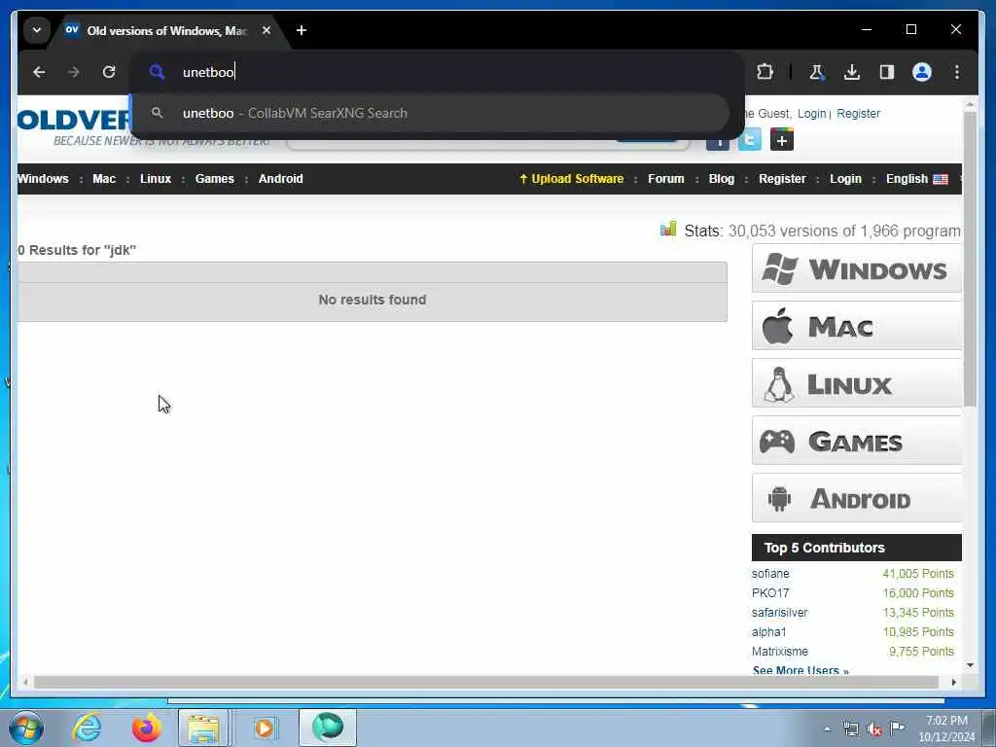996x747 pixels.
Task: Open the Games category banner
Action: [x=856, y=441]
